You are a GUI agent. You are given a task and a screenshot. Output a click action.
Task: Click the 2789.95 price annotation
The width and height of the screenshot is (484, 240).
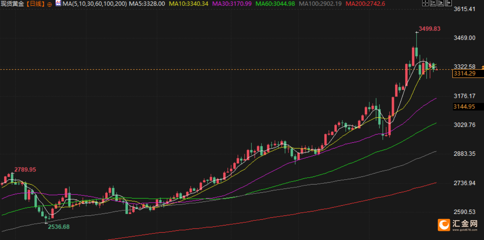pyautogui.click(x=25, y=170)
